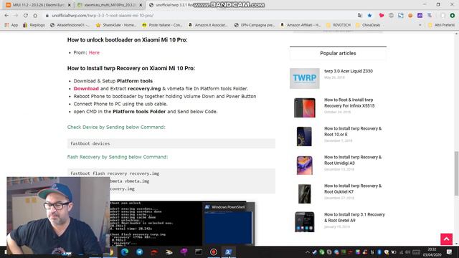Expand the Altri Preferiti bookmarks folder
The image size is (459, 258).
click(x=441, y=25)
